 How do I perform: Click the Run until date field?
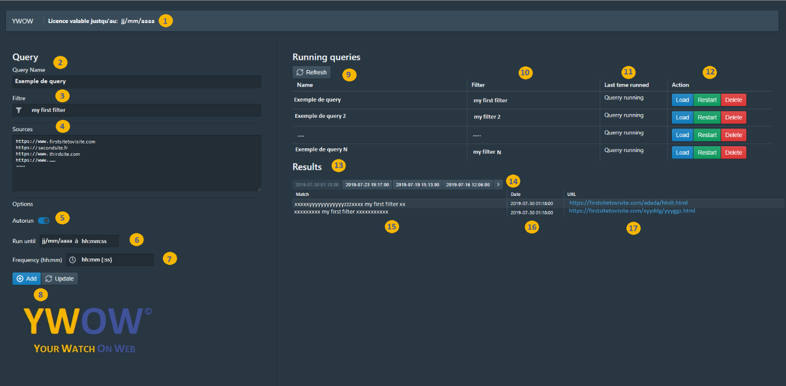(x=79, y=241)
